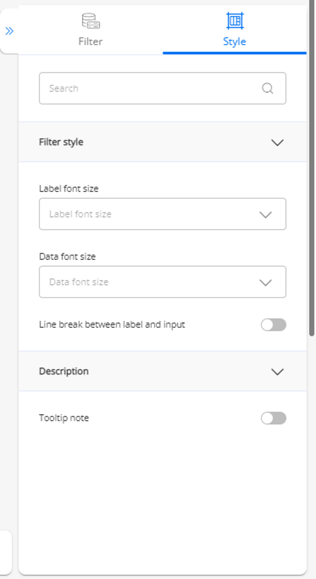The image size is (316, 579).
Task: Click arrow inside Data font size box
Action: coord(265,282)
